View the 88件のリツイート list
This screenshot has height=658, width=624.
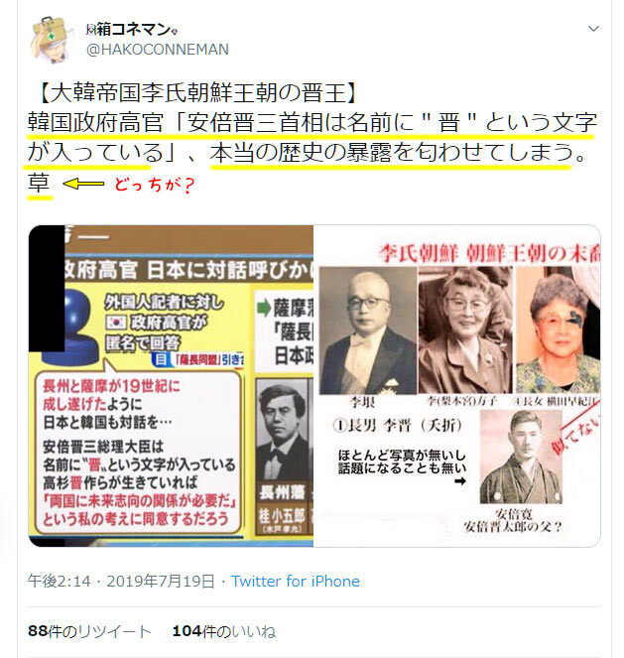[x=89, y=631]
